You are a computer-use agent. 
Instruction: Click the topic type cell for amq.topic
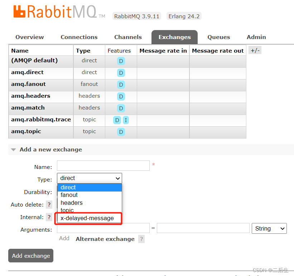point(89,131)
